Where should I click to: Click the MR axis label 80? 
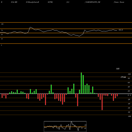129,78
